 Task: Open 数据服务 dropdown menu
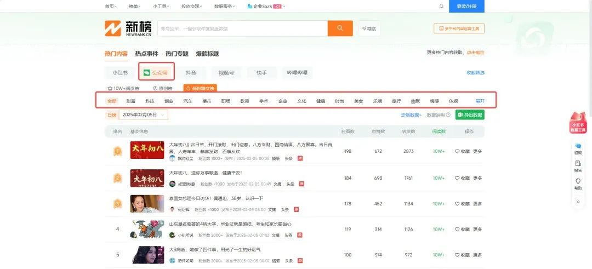pyautogui.click(x=225, y=7)
